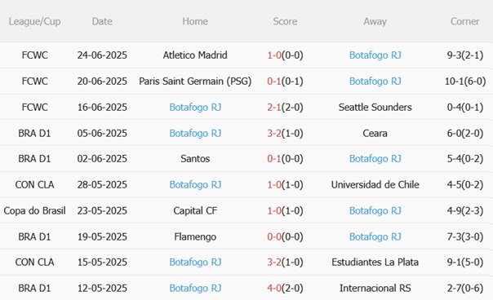Select Atletico Madrid team name

(x=195, y=55)
